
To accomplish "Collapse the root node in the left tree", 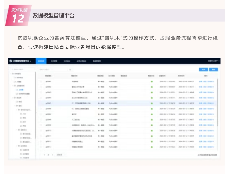I will 10,74.
